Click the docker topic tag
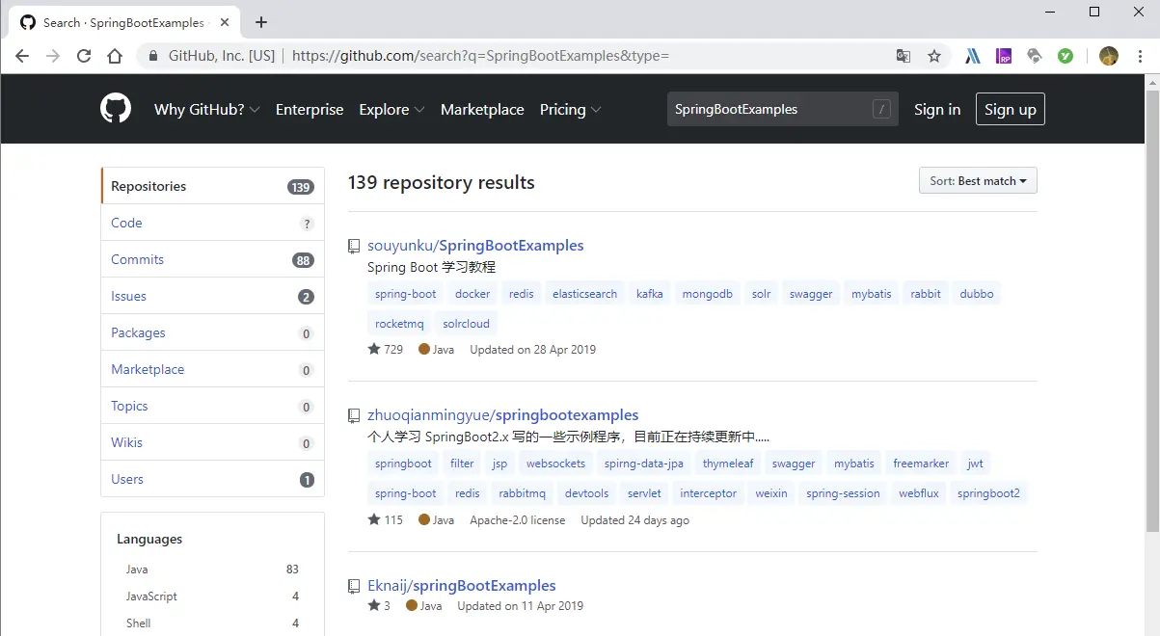Image resolution: width=1160 pixels, height=636 pixels. click(x=472, y=294)
